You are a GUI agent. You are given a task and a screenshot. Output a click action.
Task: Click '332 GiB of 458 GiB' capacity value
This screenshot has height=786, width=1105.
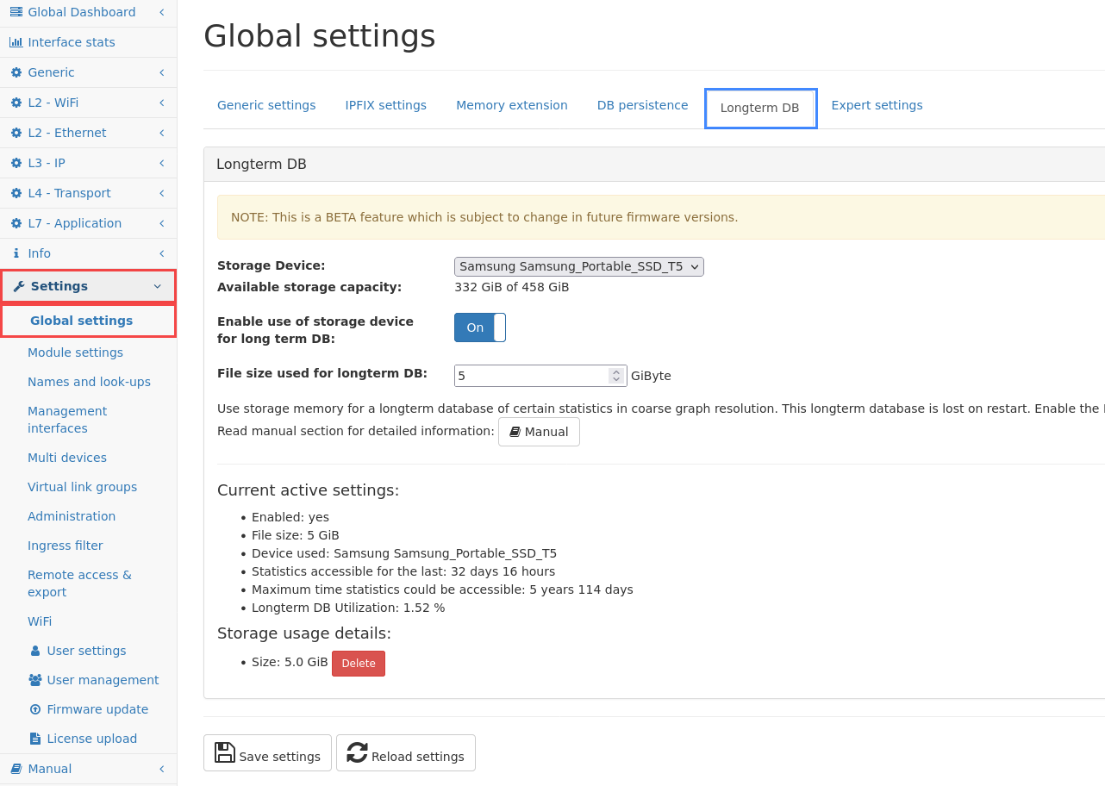click(x=512, y=287)
